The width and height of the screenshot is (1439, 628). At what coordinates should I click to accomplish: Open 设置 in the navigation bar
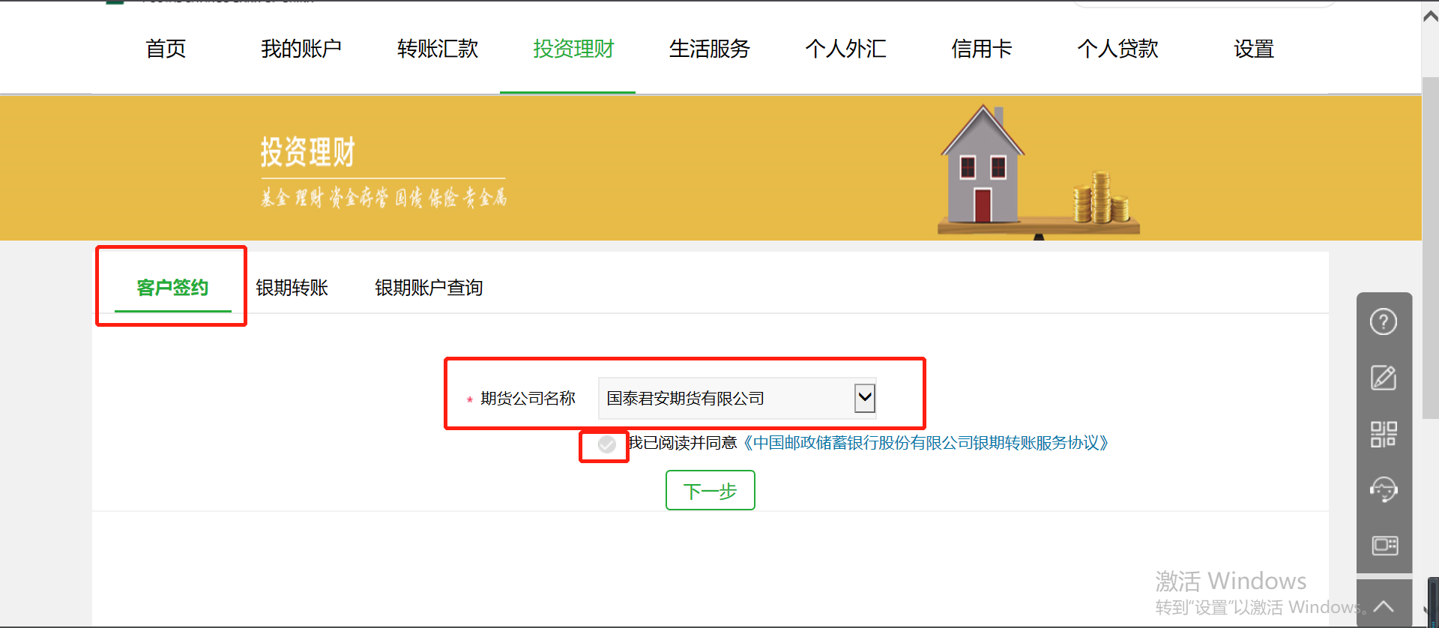1254,49
